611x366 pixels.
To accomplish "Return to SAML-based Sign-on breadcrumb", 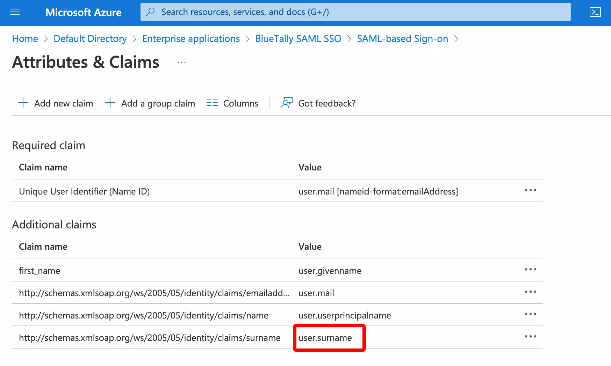I will click(402, 39).
